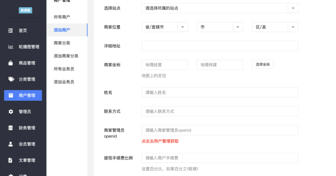Click the 选择站点 field label
This screenshot has width=336, height=176.
pos(112,8)
